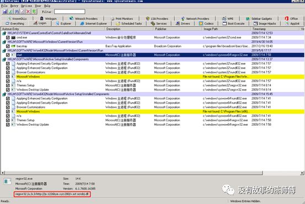Switch to the Boot Execute tab
The image size is (305, 204).
pyautogui.click(x=233, y=24)
